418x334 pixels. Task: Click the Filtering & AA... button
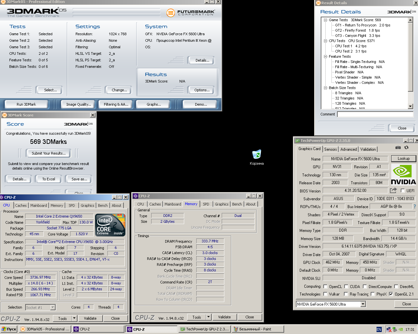click(116, 104)
